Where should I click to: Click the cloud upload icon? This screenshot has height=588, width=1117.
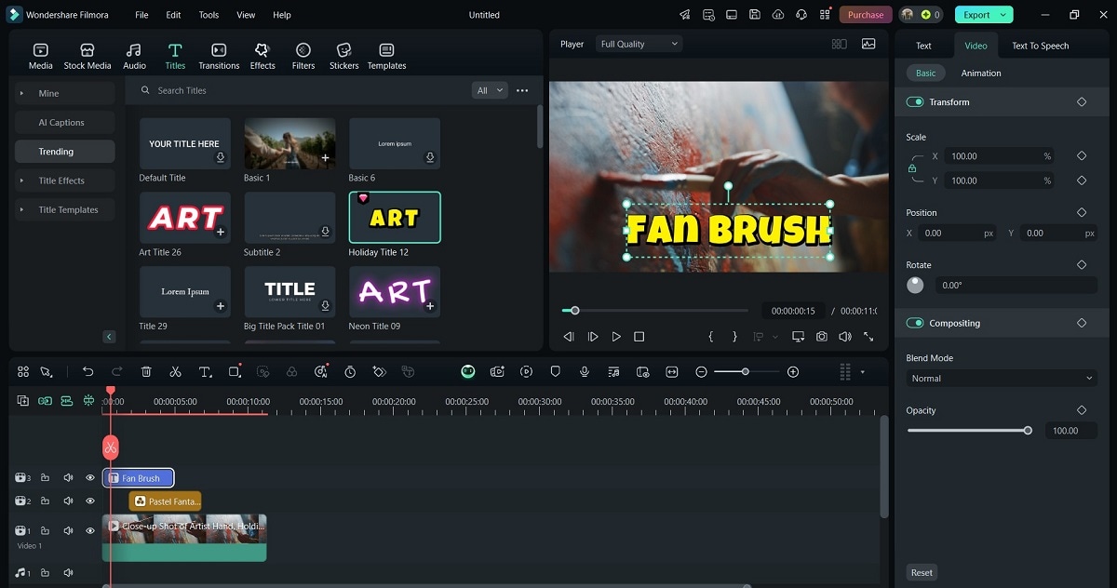coord(778,15)
